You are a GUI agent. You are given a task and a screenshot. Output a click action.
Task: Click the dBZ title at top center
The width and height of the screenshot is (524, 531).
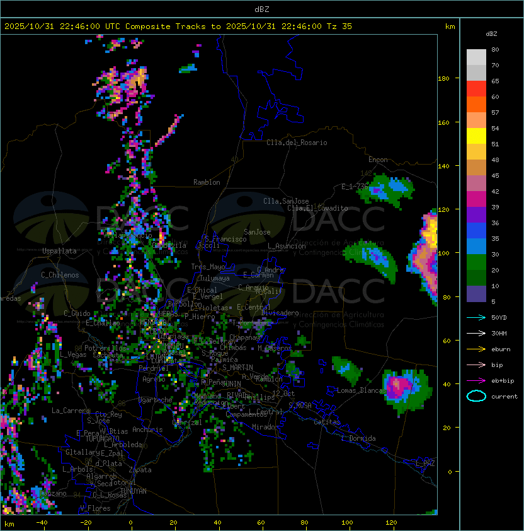pos(262,9)
